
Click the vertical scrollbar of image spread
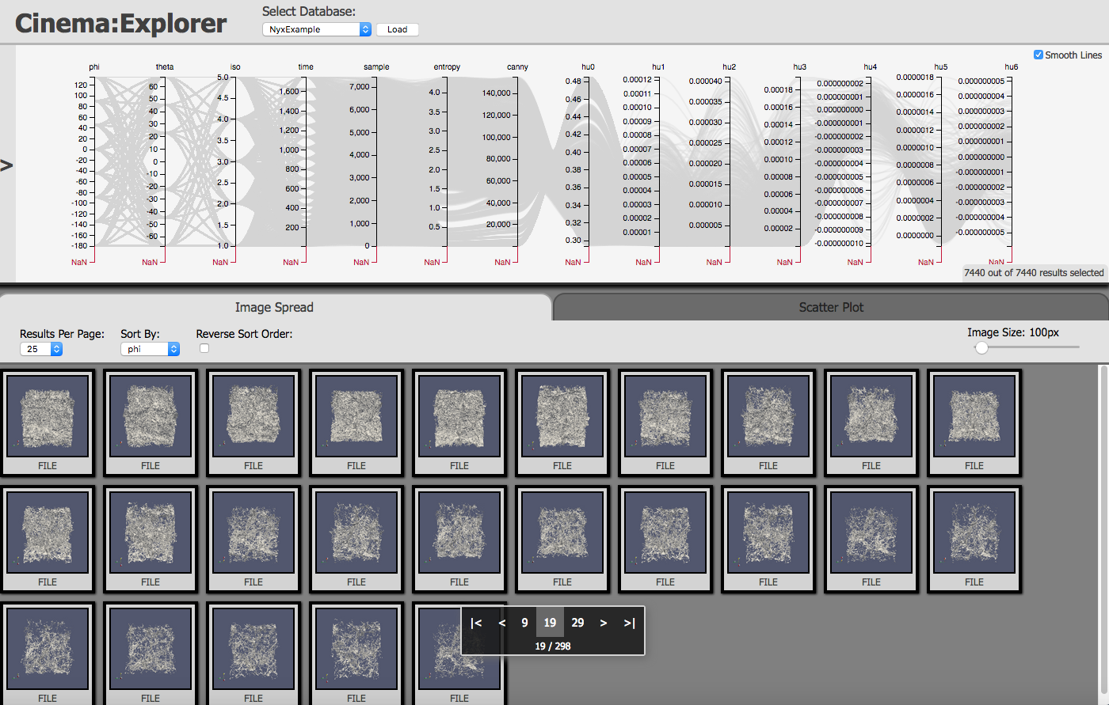pyautogui.click(x=1104, y=534)
